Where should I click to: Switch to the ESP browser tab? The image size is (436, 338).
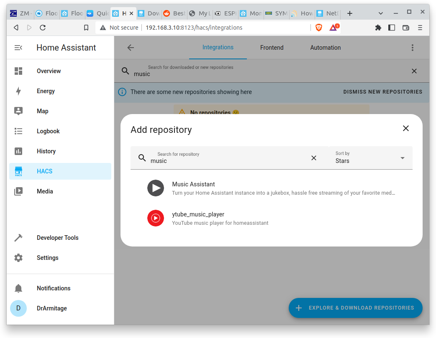click(x=225, y=13)
